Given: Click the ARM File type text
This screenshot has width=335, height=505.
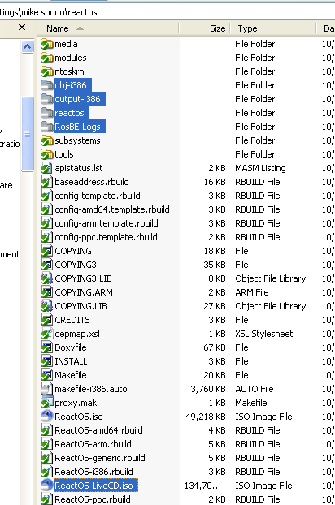Looking at the screenshot, I should coord(251,292).
